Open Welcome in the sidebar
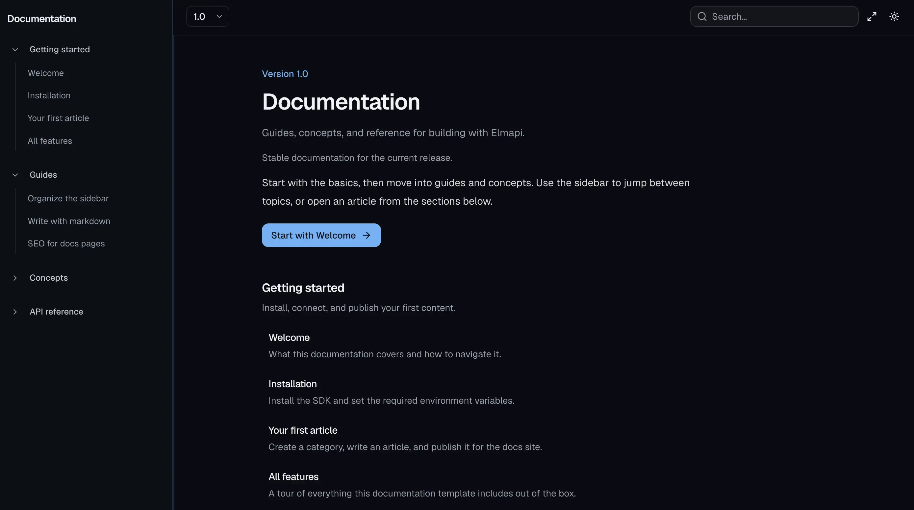 click(46, 73)
